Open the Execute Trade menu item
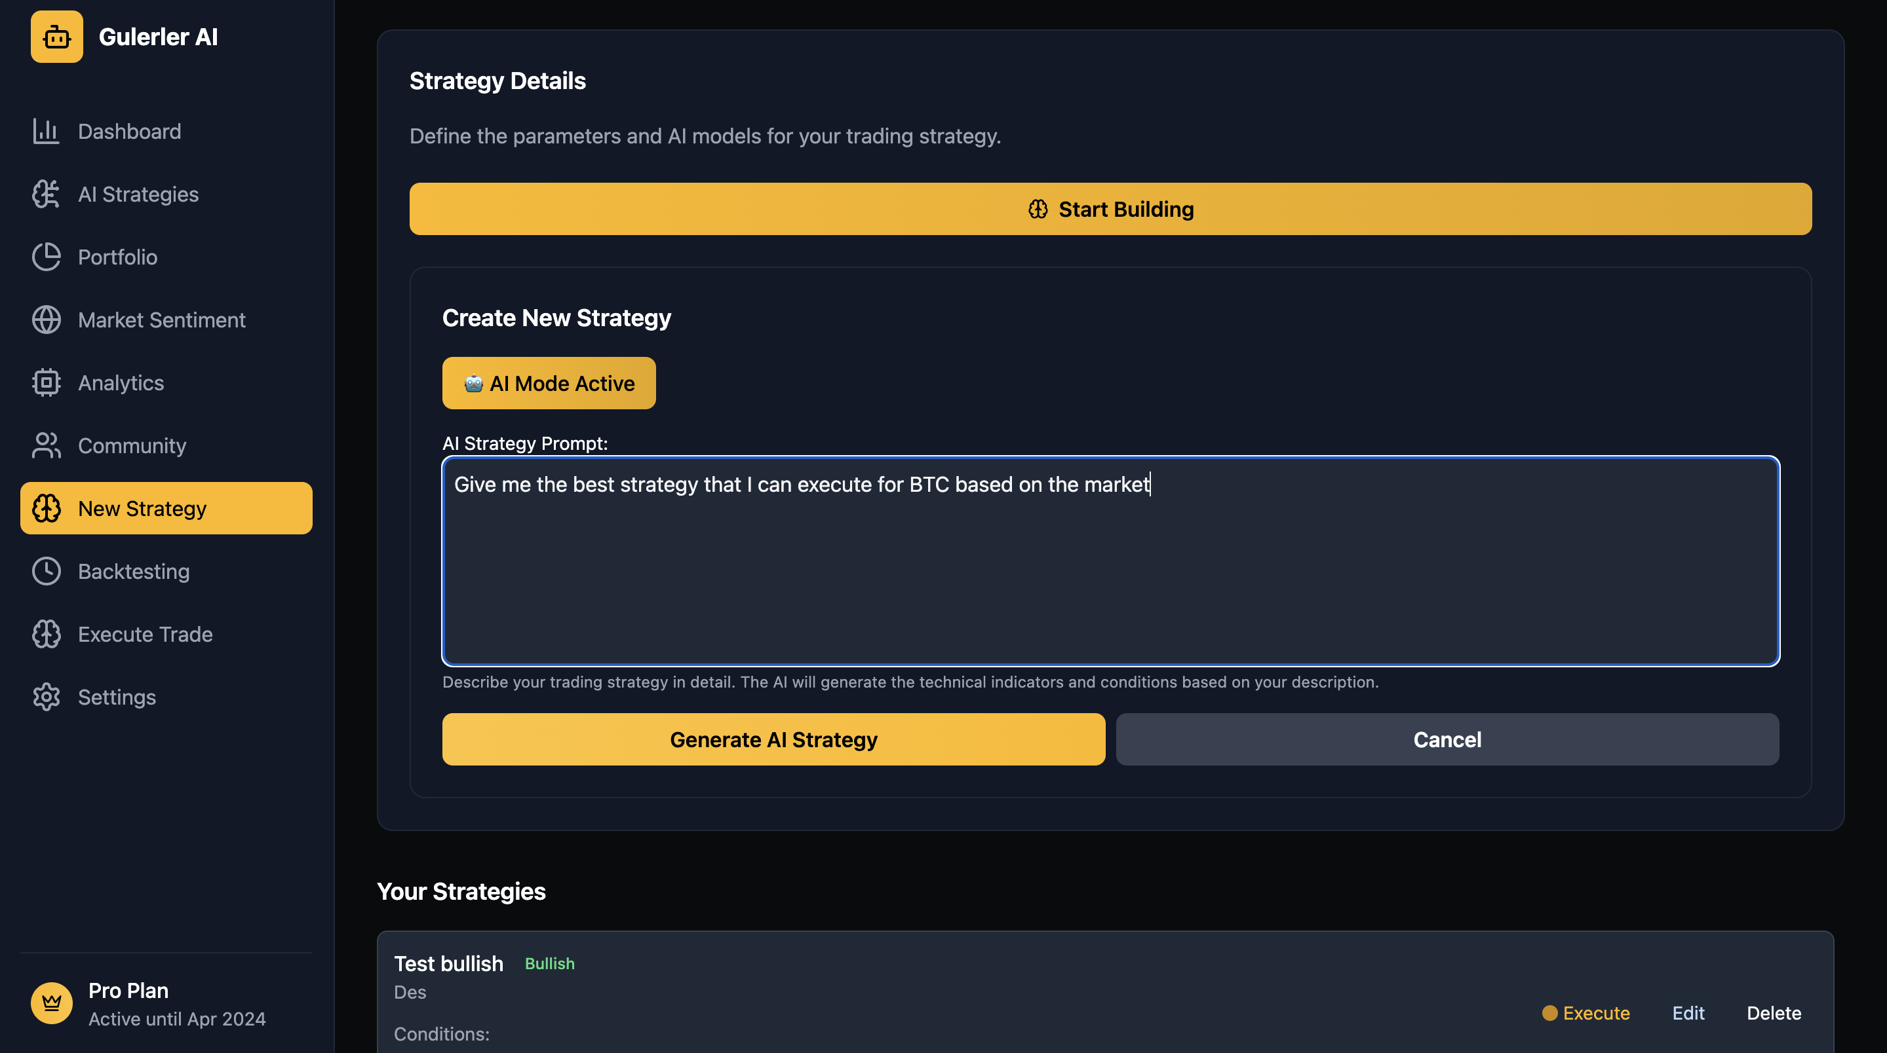 coord(145,635)
